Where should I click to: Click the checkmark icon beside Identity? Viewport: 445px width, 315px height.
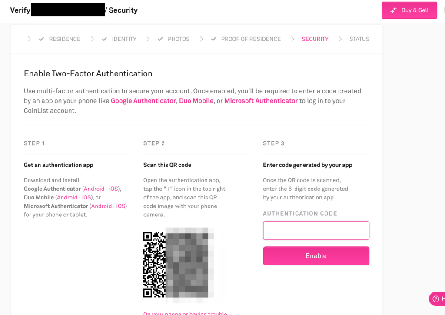pos(104,39)
